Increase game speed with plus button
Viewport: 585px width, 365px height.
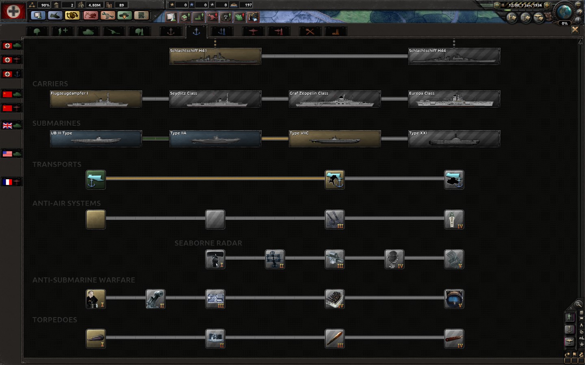tap(547, 5)
